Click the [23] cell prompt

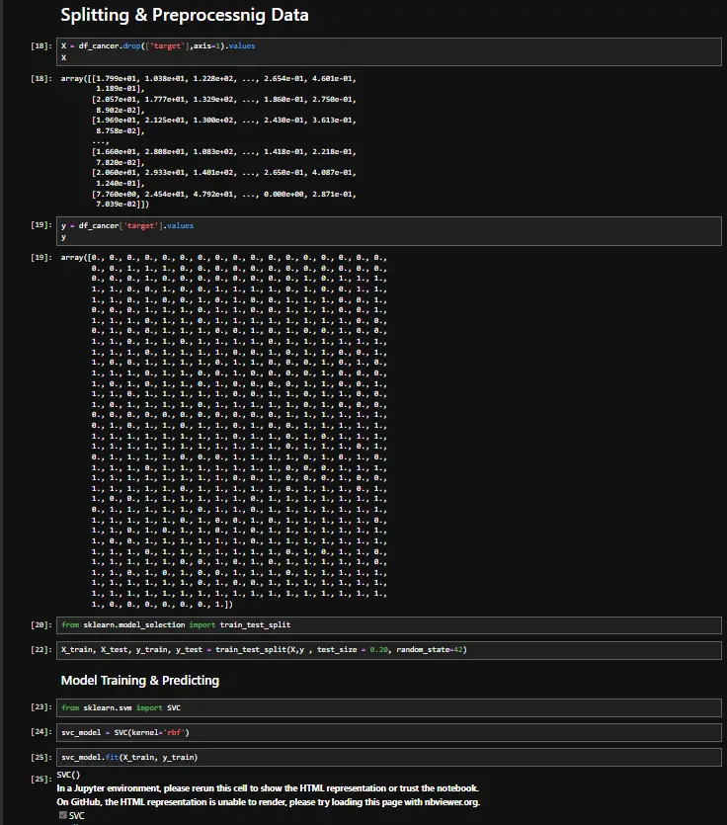click(x=41, y=707)
